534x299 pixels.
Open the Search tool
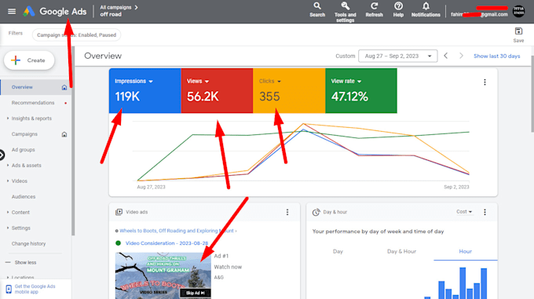317,10
